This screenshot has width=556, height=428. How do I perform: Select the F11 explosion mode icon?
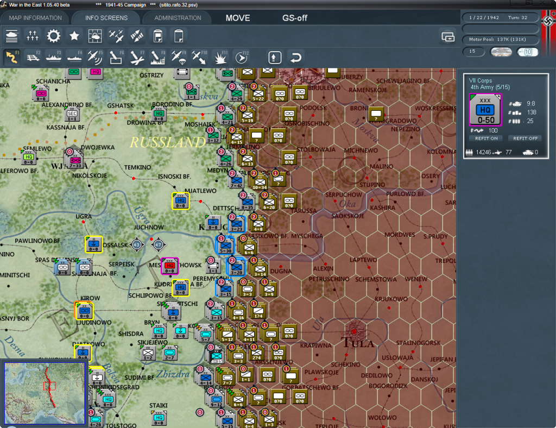(220, 57)
